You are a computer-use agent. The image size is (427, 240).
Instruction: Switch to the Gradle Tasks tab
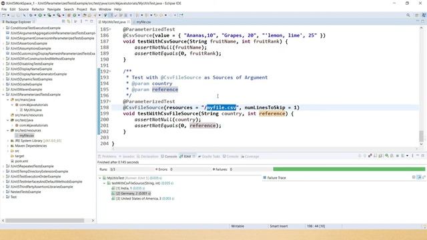point(209,157)
